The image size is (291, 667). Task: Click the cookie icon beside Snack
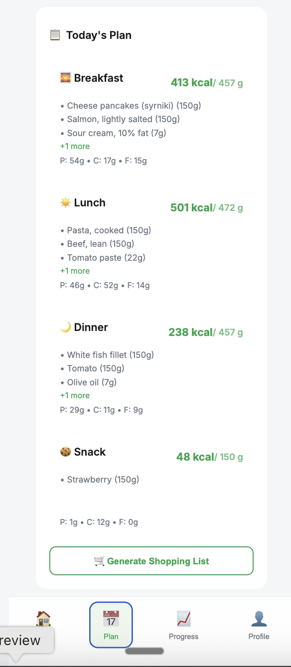click(65, 452)
